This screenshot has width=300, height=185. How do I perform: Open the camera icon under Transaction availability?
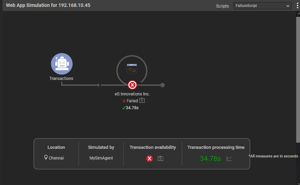[x=160, y=158]
